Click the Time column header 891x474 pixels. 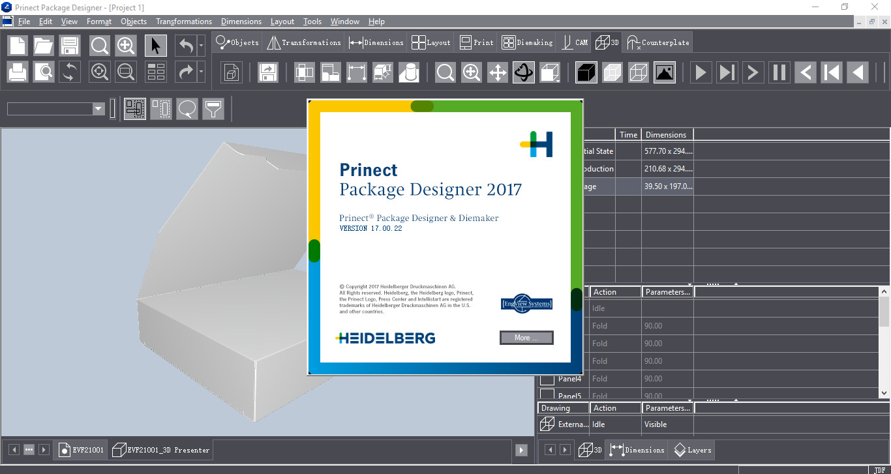pos(628,135)
